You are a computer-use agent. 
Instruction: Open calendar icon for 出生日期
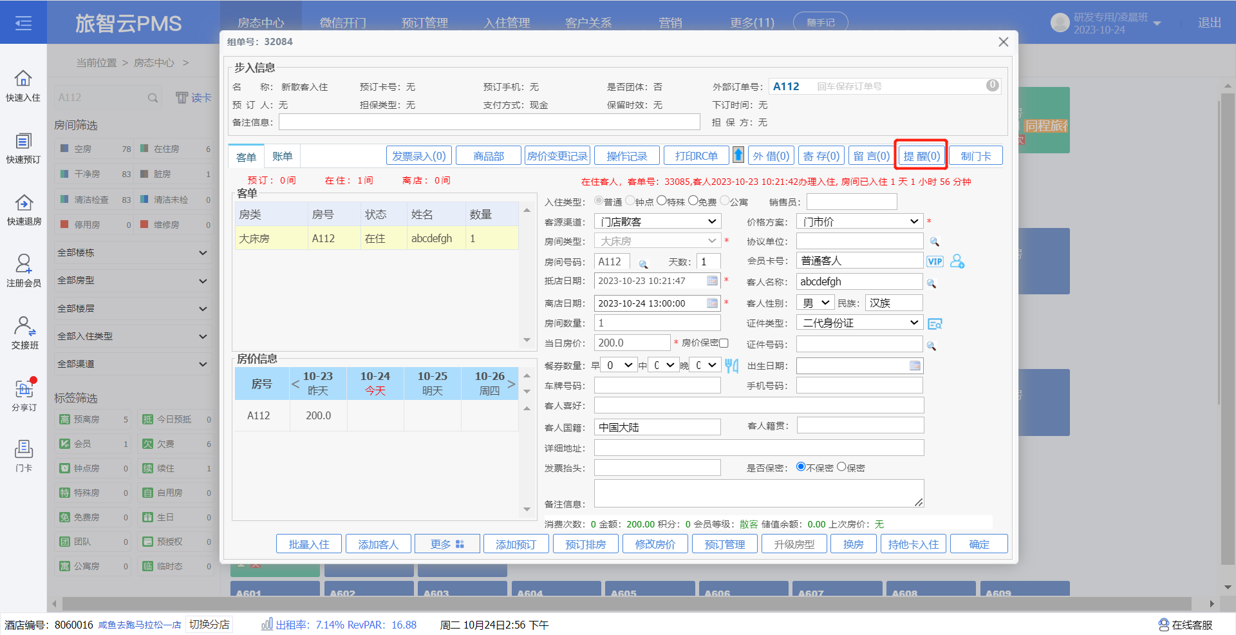point(915,366)
